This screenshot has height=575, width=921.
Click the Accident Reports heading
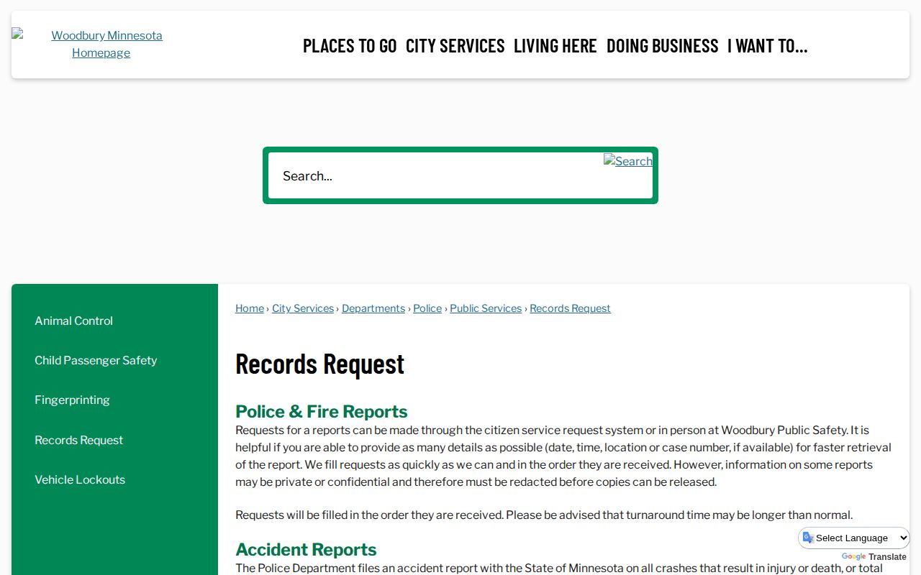pyautogui.click(x=306, y=549)
